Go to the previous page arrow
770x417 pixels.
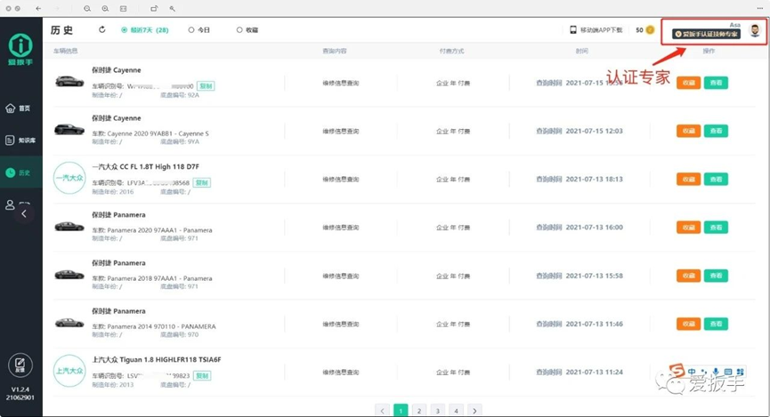382,411
